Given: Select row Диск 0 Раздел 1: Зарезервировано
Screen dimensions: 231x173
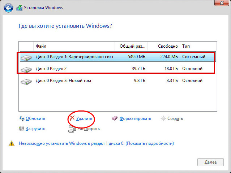Looking at the screenshot, I should 118,57.
